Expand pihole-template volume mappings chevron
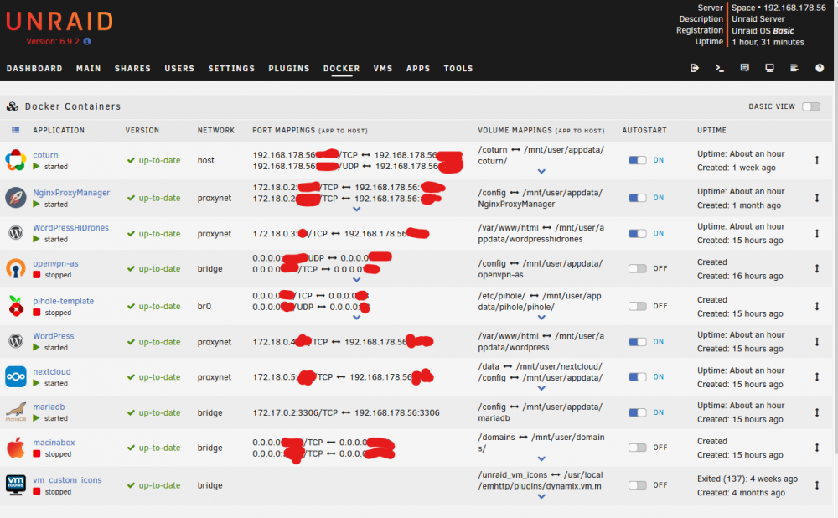The width and height of the screenshot is (838, 518). click(541, 318)
